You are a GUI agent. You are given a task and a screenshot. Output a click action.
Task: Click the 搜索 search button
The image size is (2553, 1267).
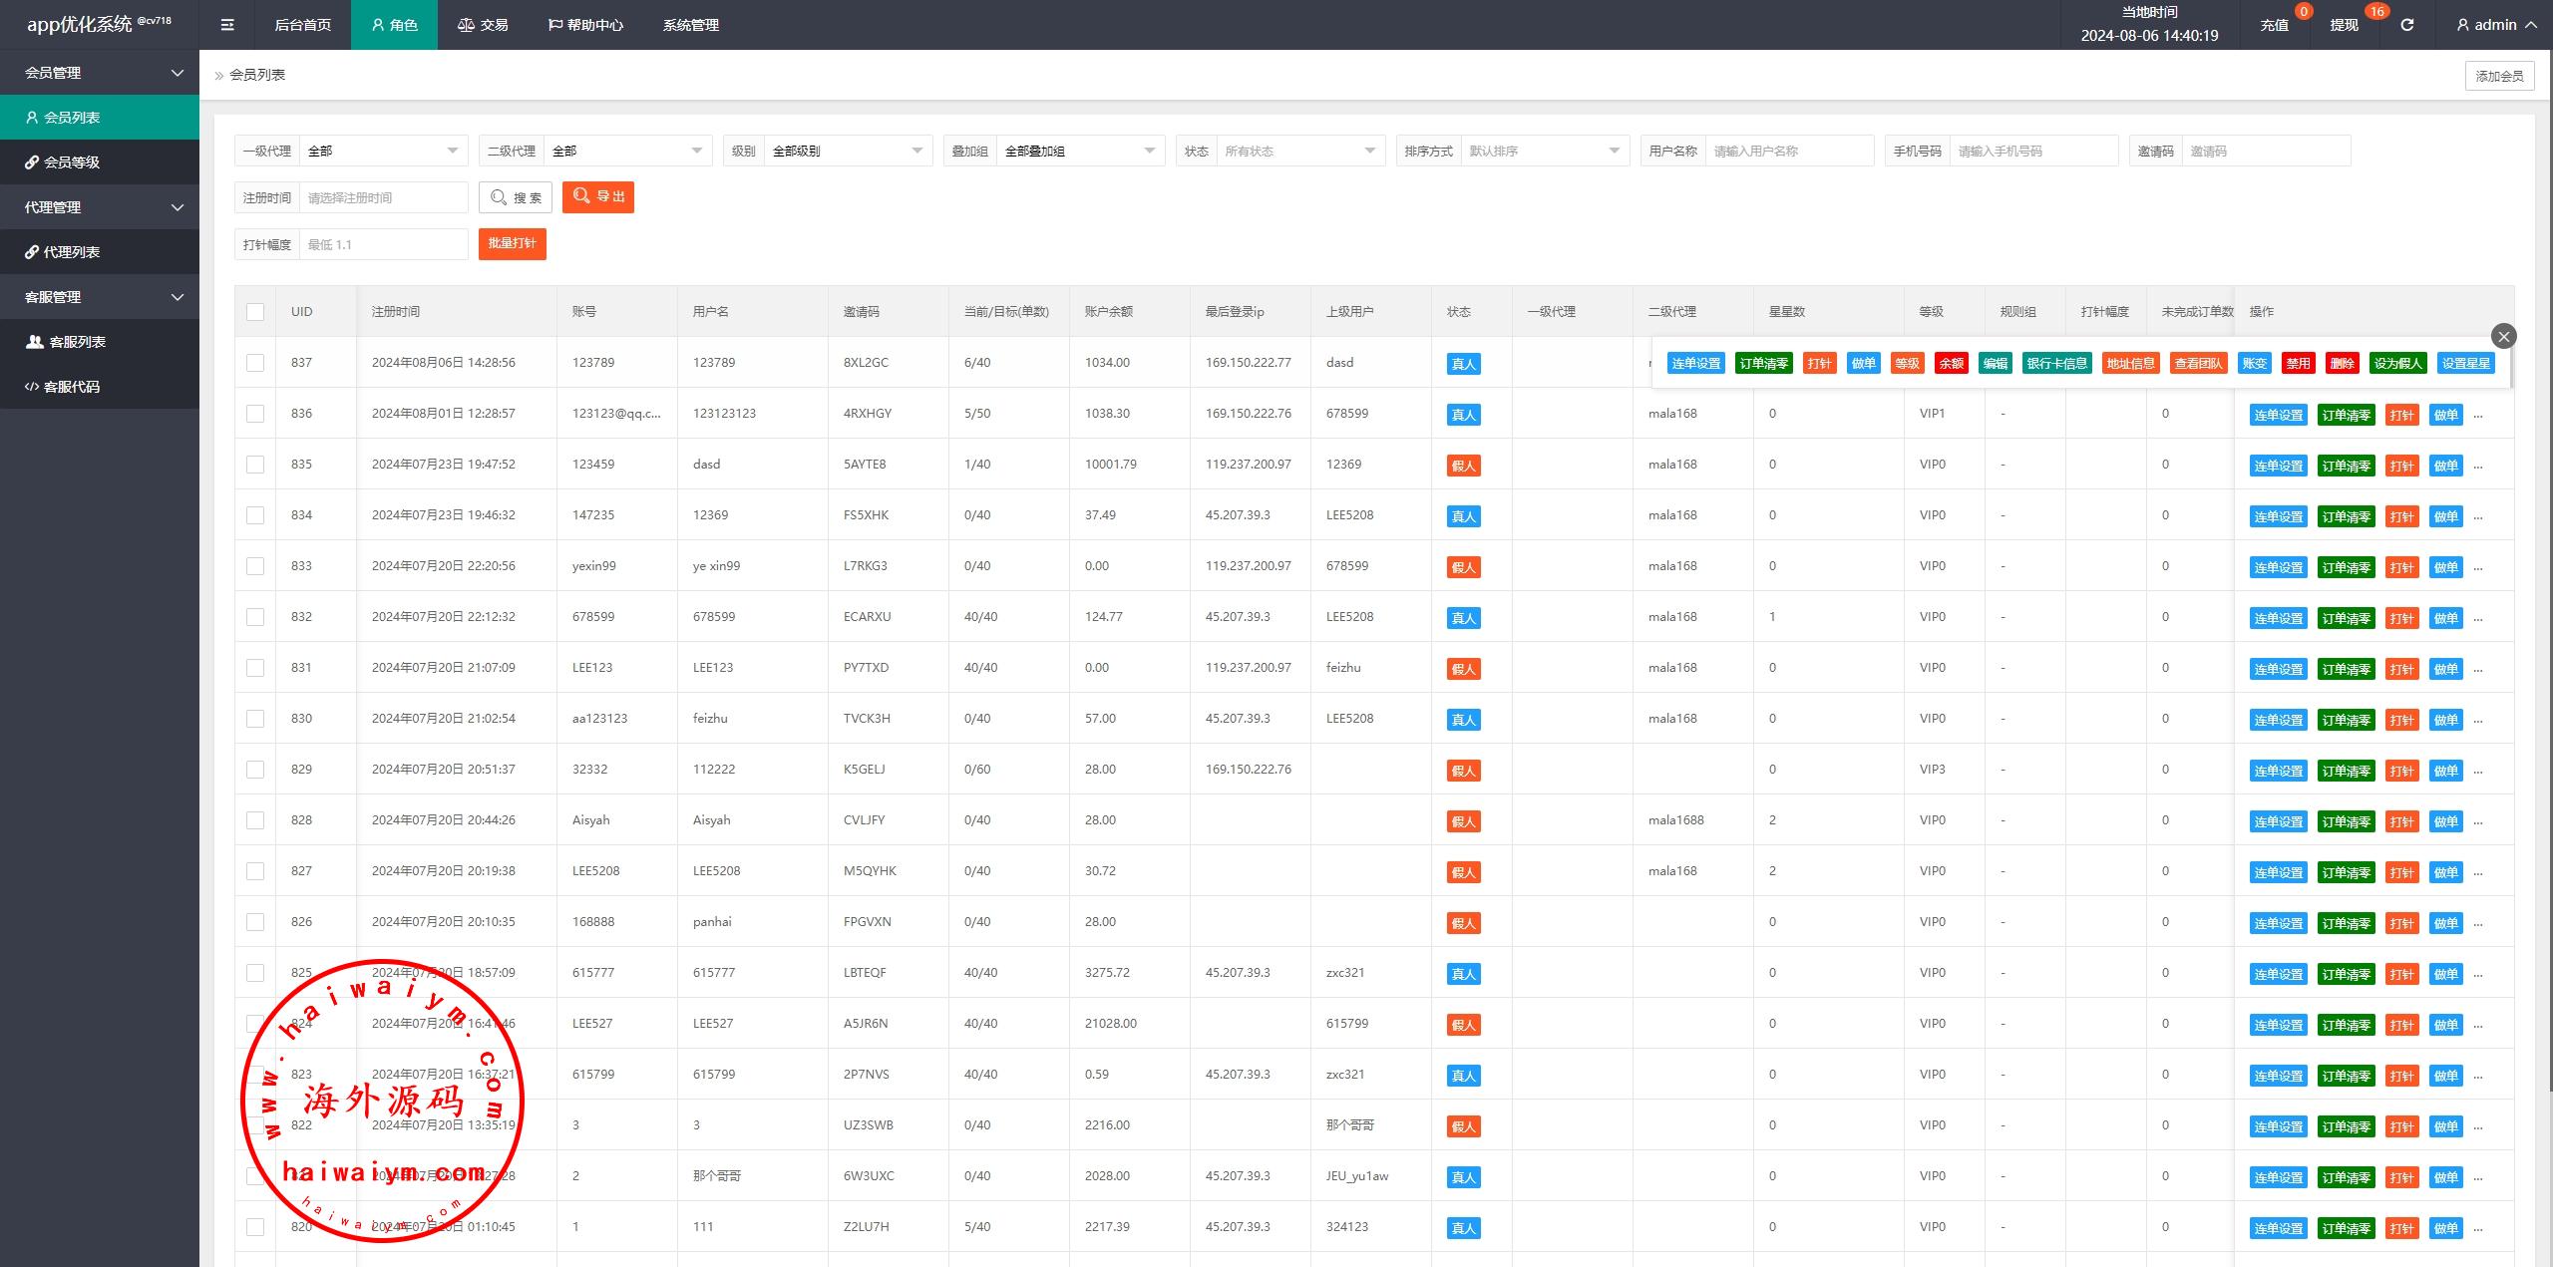pyautogui.click(x=516, y=197)
